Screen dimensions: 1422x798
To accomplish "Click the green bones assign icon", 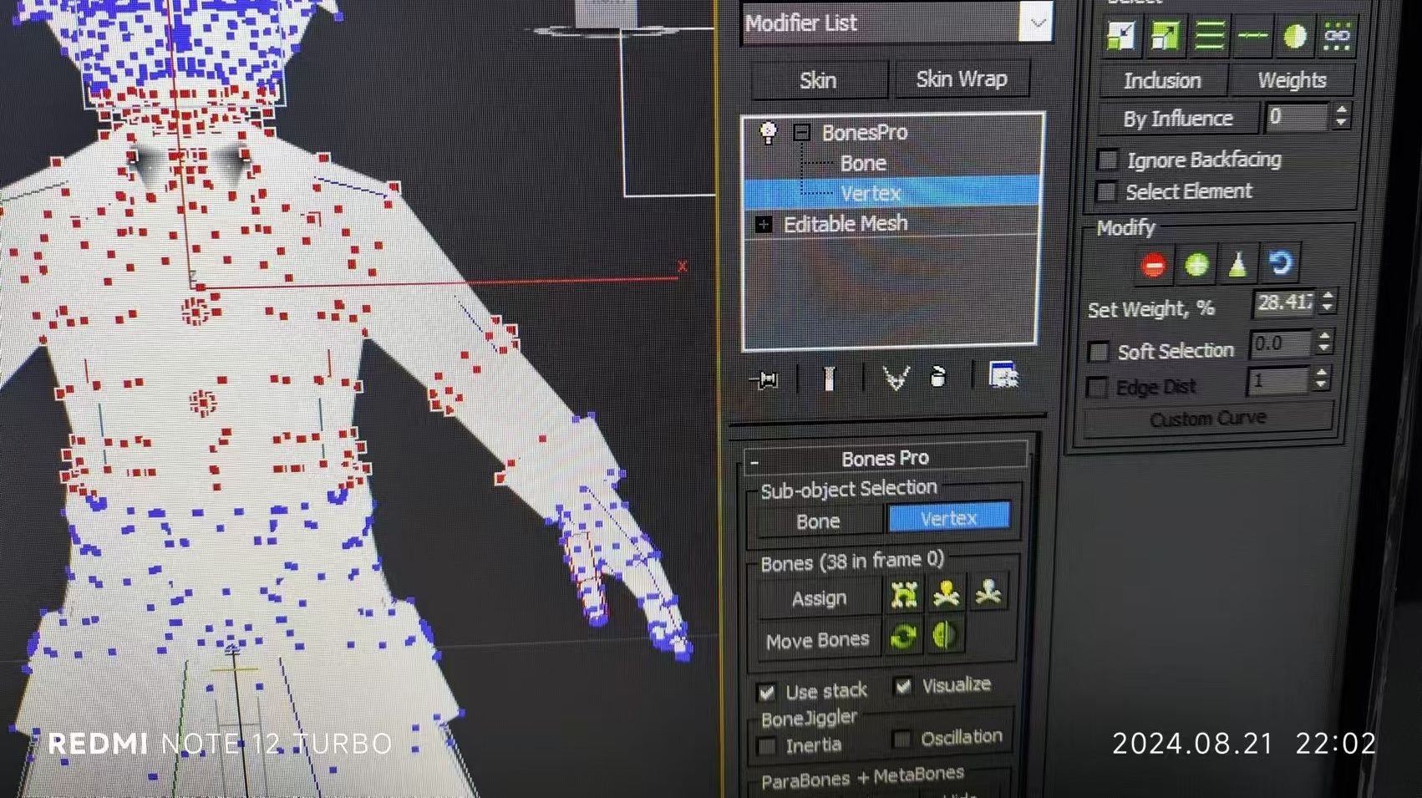I will pos(904,594).
